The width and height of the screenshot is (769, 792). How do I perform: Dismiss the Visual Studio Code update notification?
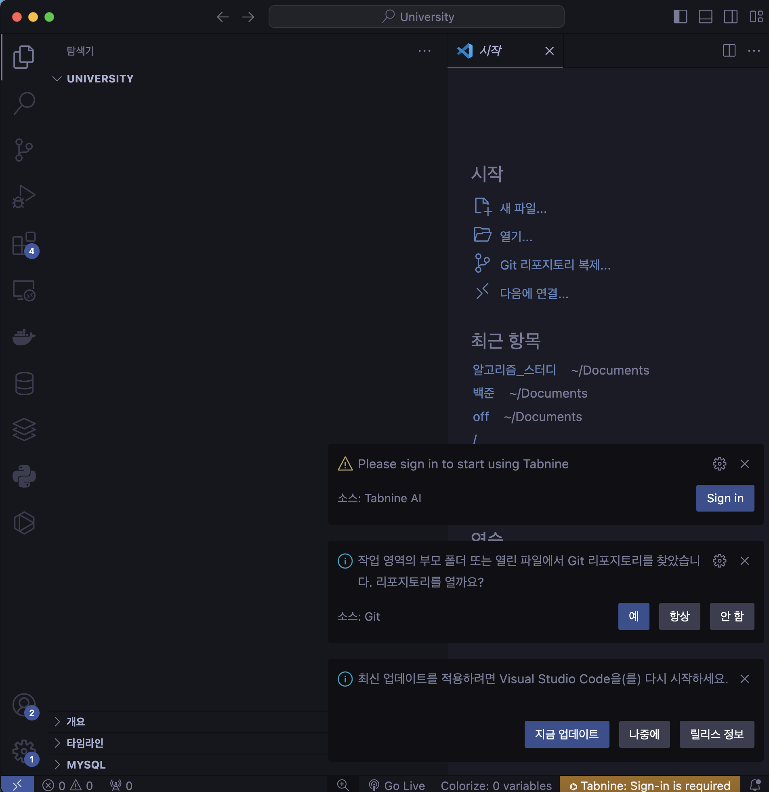pyautogui.click(x=745, y=679)
